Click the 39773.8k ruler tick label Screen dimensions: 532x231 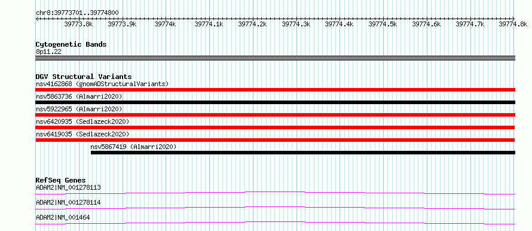(x=78, y=24)
